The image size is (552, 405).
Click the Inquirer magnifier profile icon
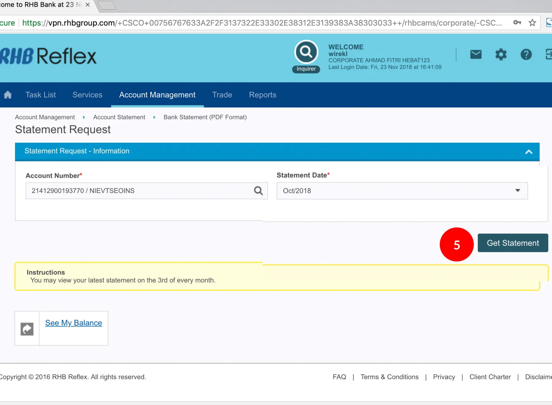point(306,52)
